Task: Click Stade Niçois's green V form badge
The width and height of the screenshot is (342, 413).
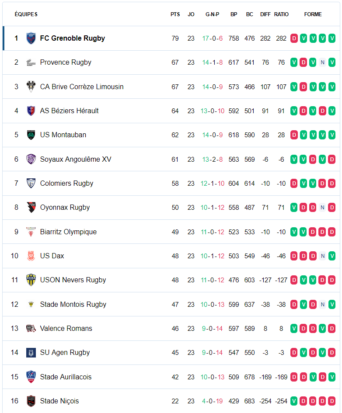Action: [294, 401]
